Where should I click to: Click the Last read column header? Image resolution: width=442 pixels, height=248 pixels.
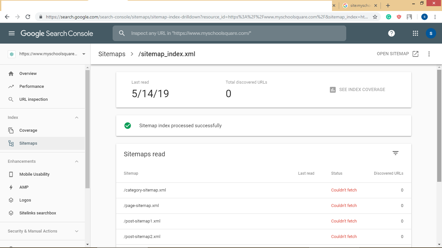click(x=306, y=173)
